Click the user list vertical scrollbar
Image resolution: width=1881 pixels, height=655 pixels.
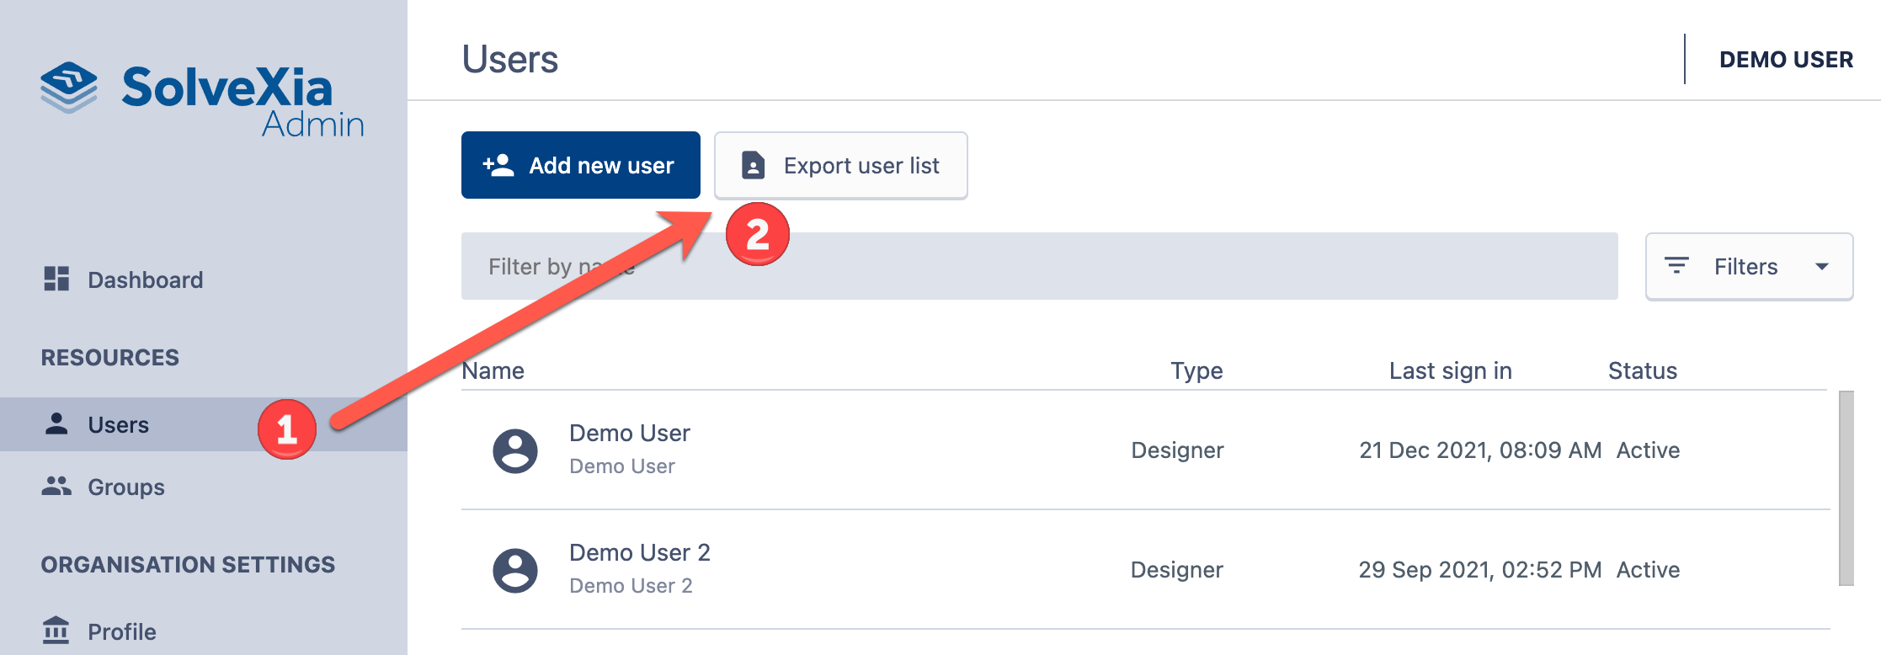pos(1846,488)
